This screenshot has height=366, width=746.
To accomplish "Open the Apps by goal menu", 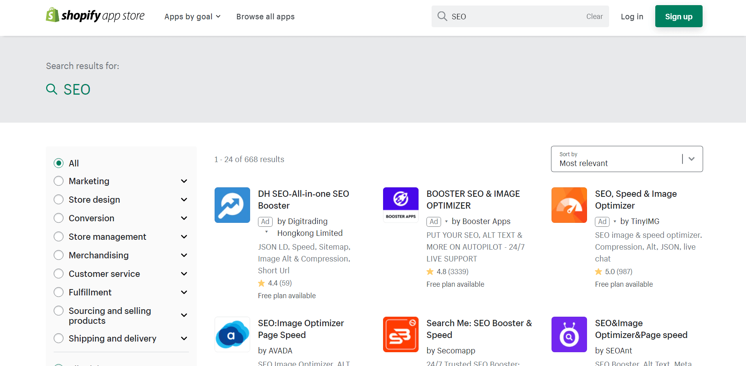I will [x=193, y=17].
